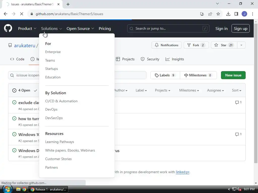258x193 pixels.
Task: Open File Explorer from taskbar
Action: tap(18, 189)
